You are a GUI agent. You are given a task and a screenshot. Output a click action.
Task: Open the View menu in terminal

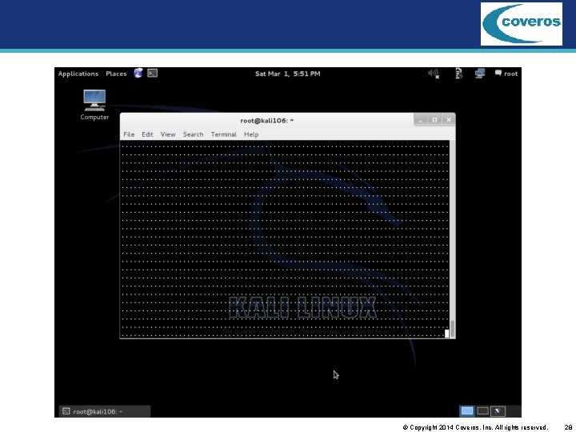[x=168, y=134]
